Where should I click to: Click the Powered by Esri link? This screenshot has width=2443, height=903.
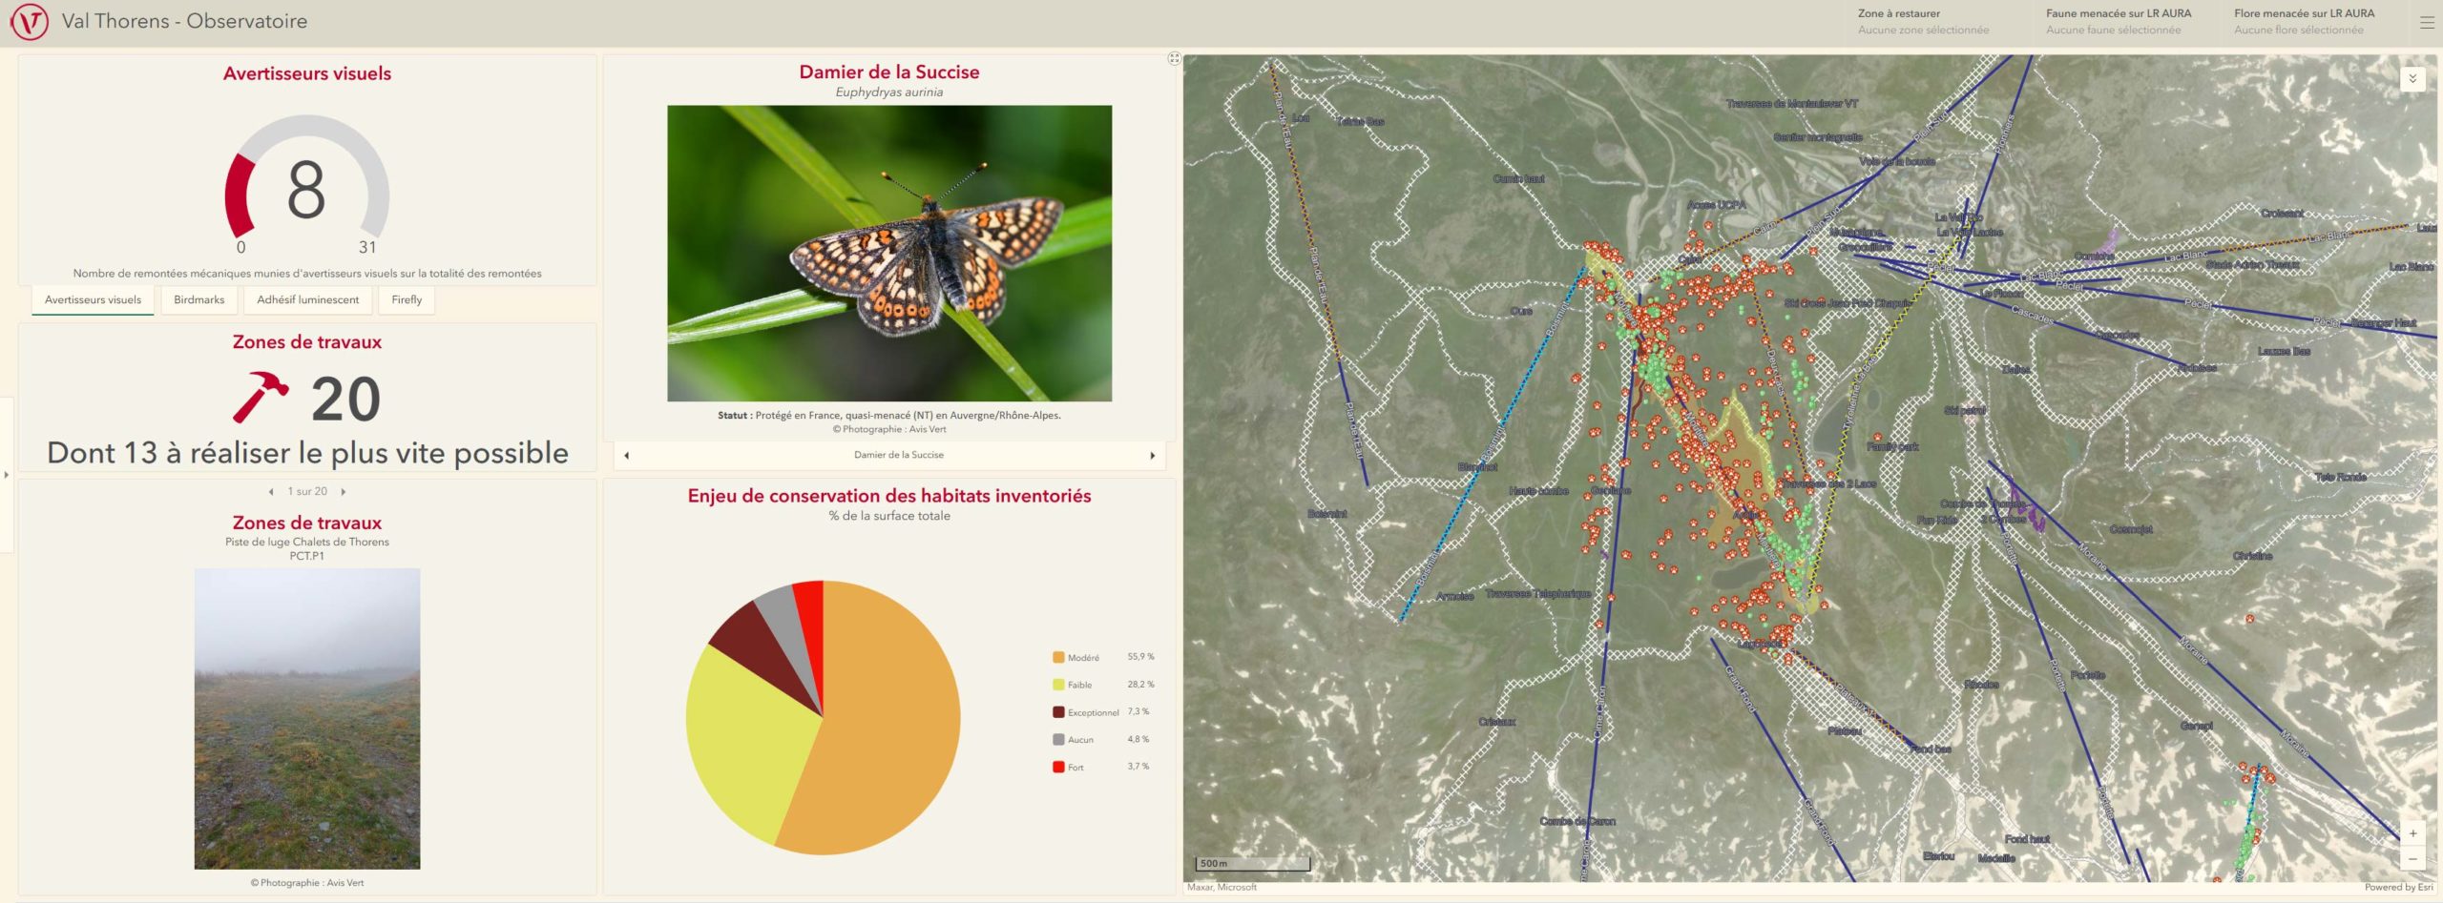point(2398,888)
